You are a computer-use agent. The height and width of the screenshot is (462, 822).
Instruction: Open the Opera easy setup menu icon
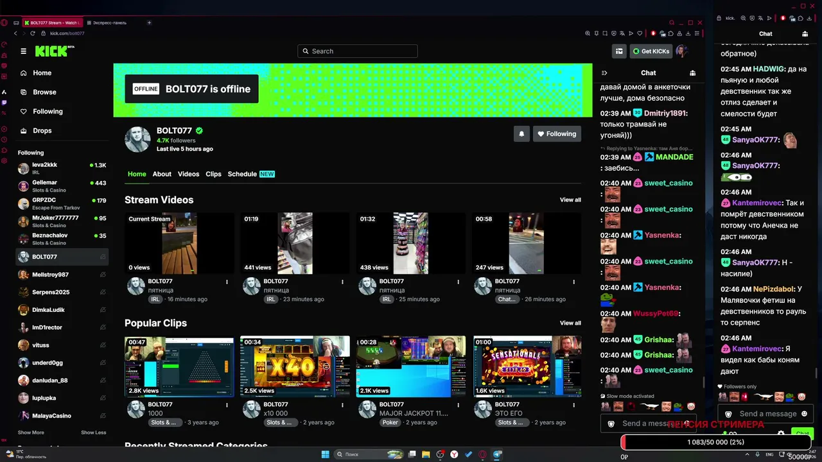coord(698,33)
